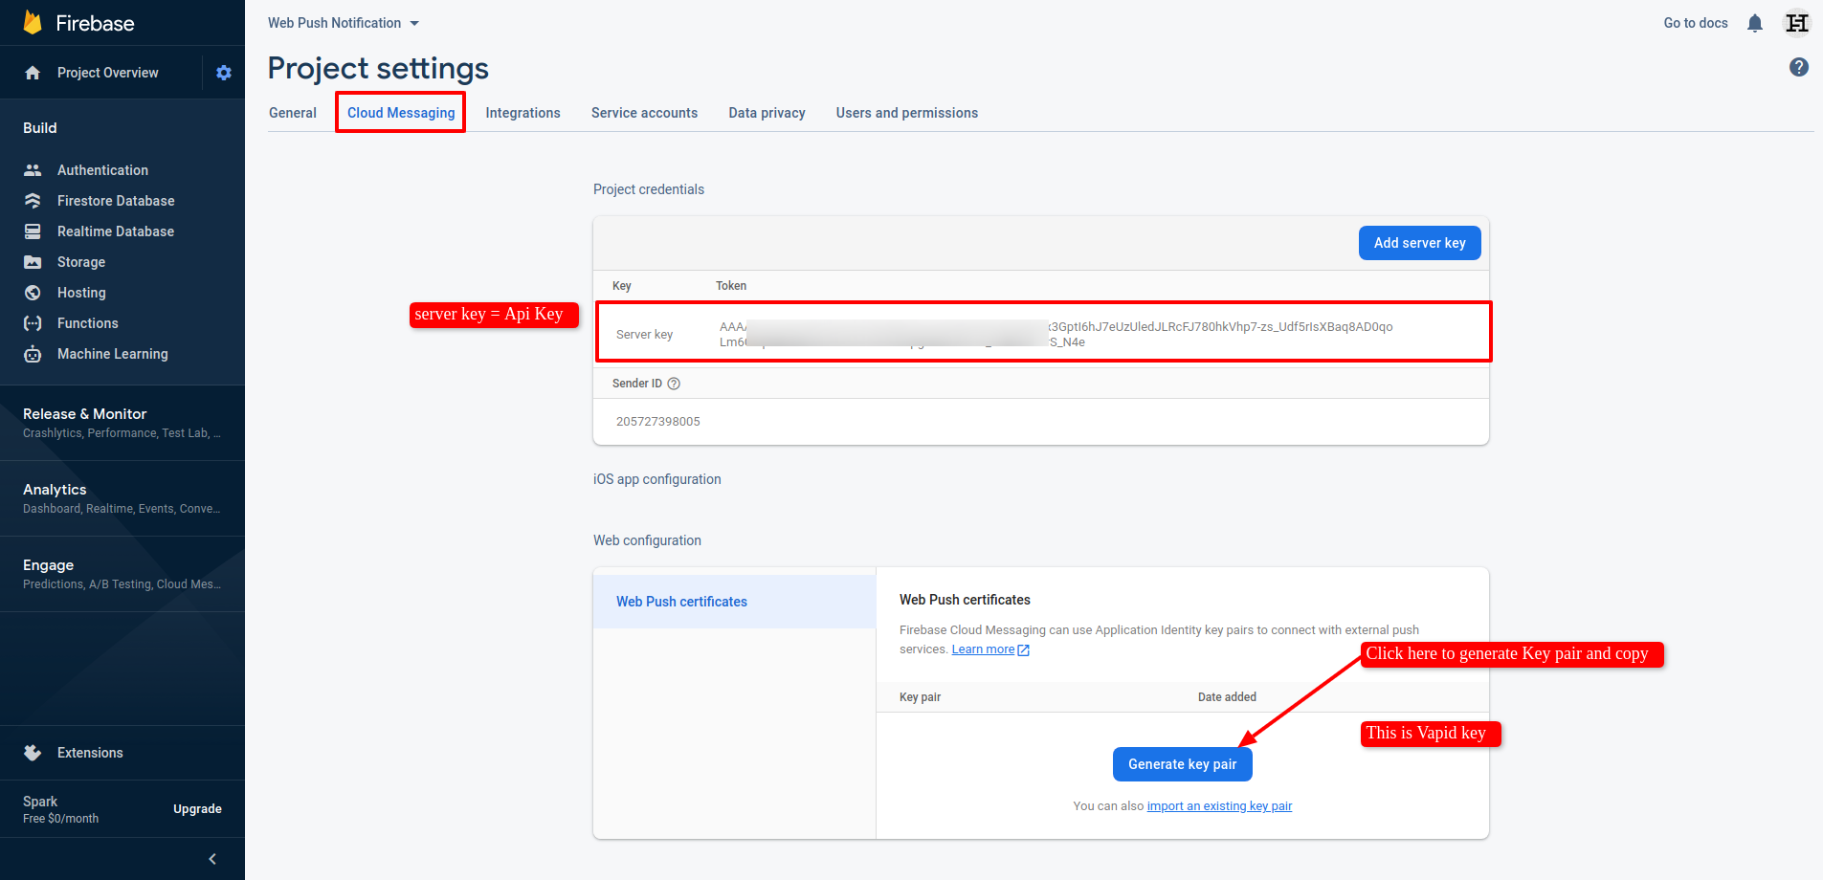Viewport: 1823px width, 880px height.
Task: Select the Cloud Messaging tab
Action: 401,113
